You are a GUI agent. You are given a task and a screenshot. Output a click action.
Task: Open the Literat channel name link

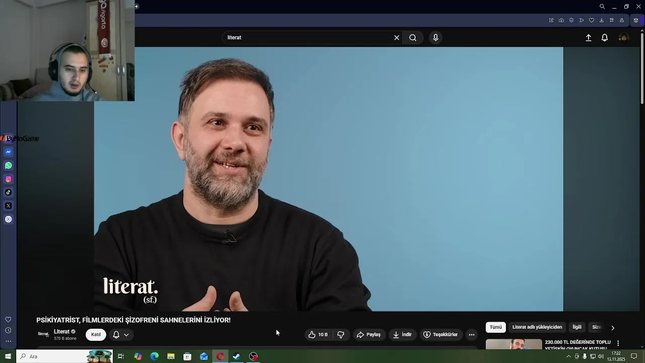[61, 332]
